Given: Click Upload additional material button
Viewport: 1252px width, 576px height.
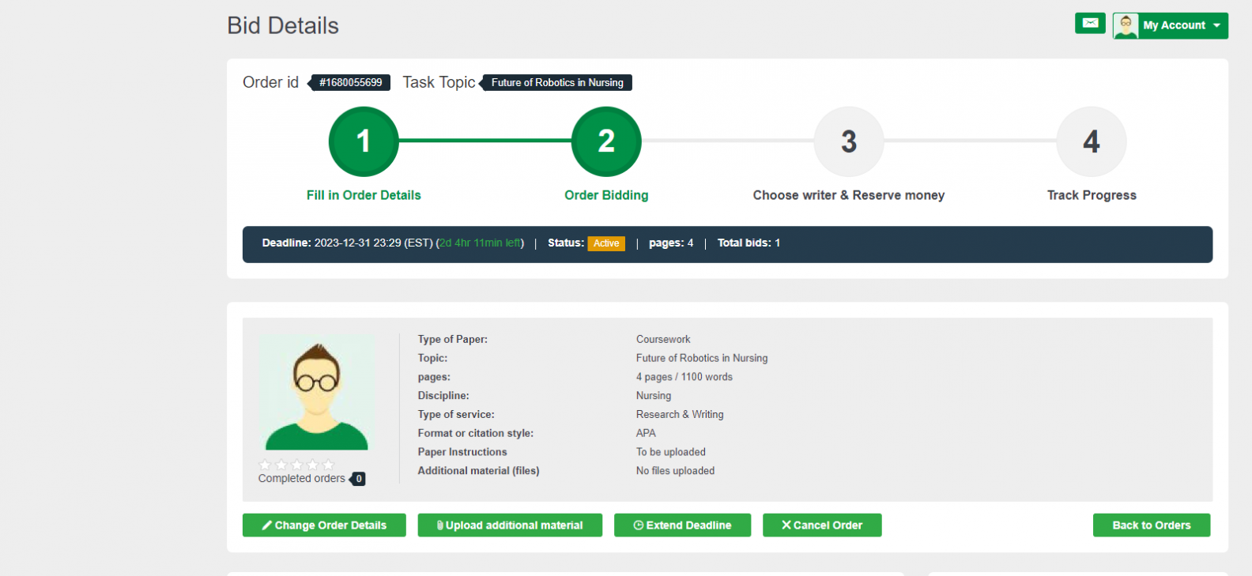Looking at the screenshot, I should 510,525.
